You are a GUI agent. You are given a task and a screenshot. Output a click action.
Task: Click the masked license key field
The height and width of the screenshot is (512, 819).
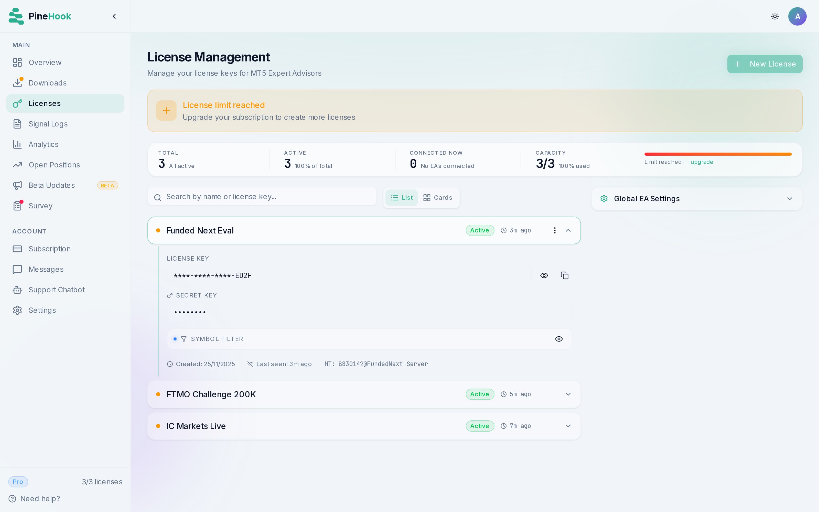pos(349,276)
